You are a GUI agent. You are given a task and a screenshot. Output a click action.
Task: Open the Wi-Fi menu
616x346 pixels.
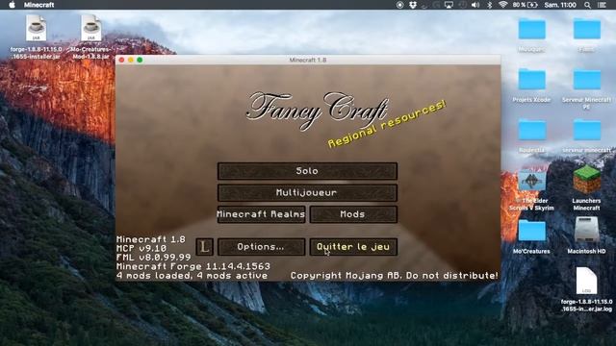point(502,5)
